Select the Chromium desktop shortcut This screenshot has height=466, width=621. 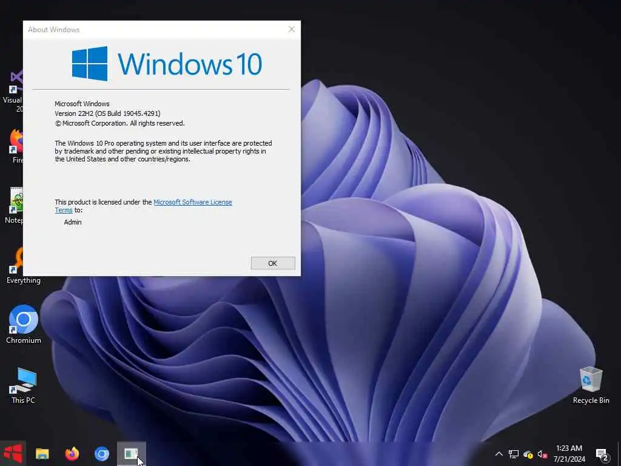[x=24, y=325]
